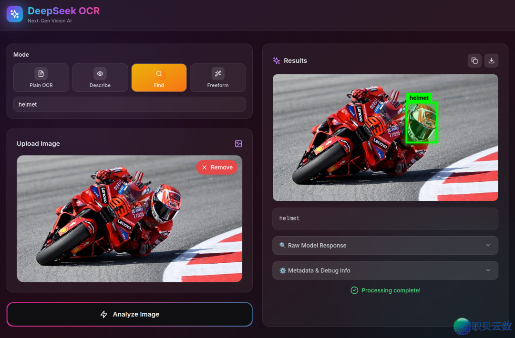Remove the uploaded motorcycle image

tap(217, 167)
